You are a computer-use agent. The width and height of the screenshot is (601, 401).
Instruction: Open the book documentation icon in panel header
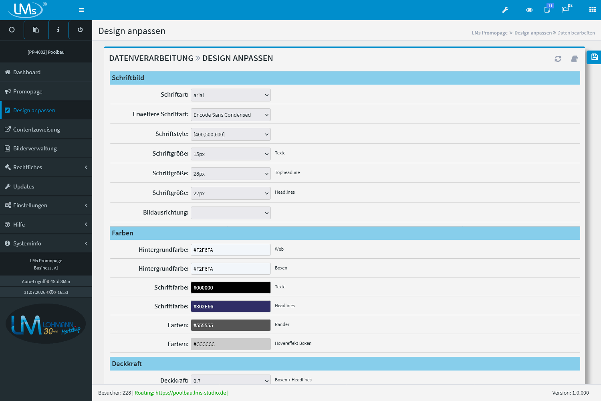(574, 59)
